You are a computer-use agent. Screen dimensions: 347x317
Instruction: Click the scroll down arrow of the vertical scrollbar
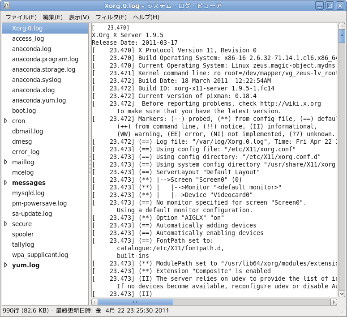342,294
